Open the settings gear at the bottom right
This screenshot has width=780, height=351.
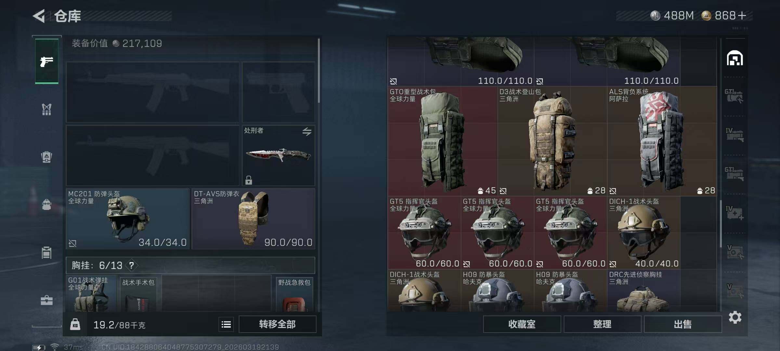(x=735, y=317)
